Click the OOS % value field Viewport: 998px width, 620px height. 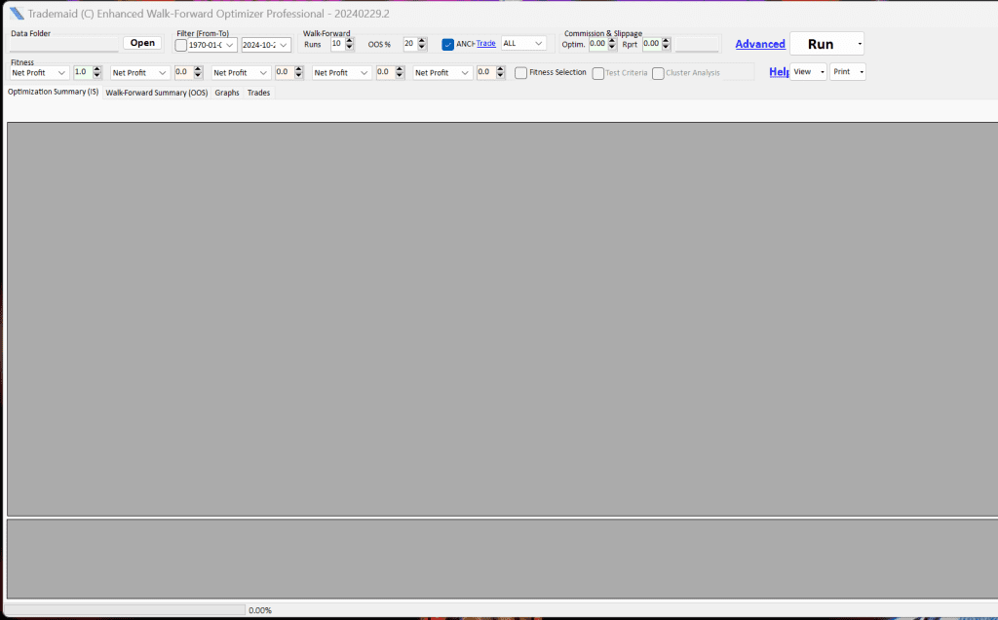[409, 44]
